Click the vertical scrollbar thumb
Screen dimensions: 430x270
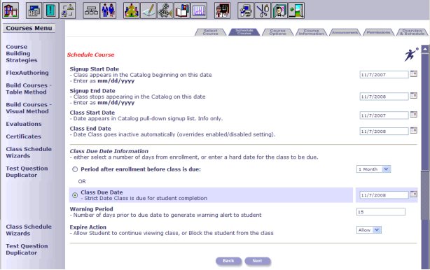pyautogui.click(x=425, y=194)
